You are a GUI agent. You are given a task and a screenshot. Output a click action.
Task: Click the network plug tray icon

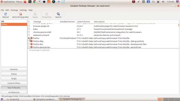pyautogui.click(x=138, y=2)
